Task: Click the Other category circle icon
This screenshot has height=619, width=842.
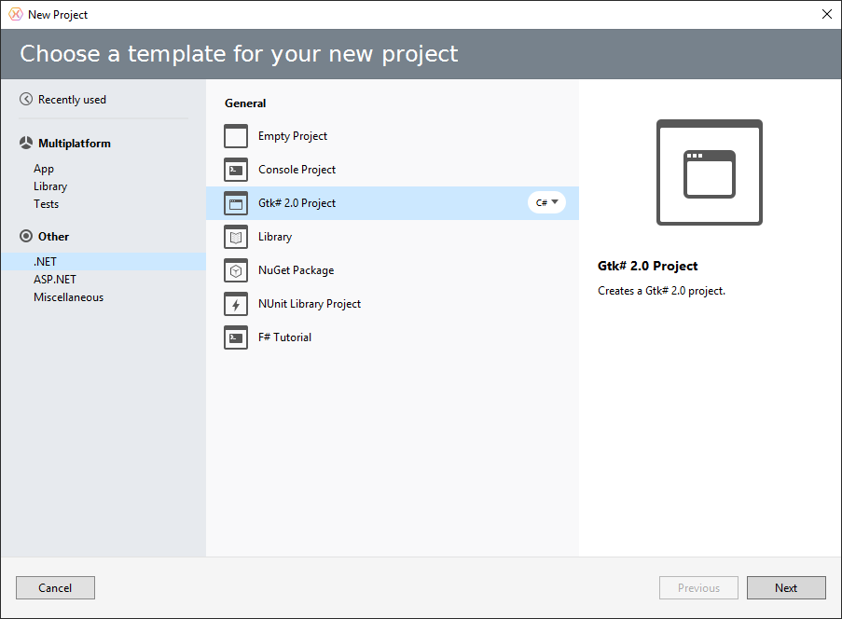Action: pos(26,236)
